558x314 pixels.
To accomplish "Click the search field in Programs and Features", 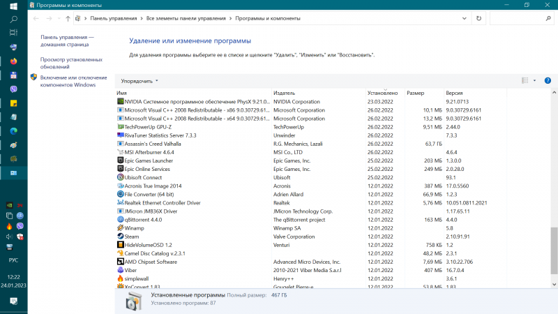I will tap(518, 18).
